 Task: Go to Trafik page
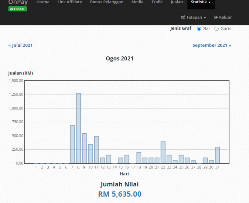(x=157, y=2)
